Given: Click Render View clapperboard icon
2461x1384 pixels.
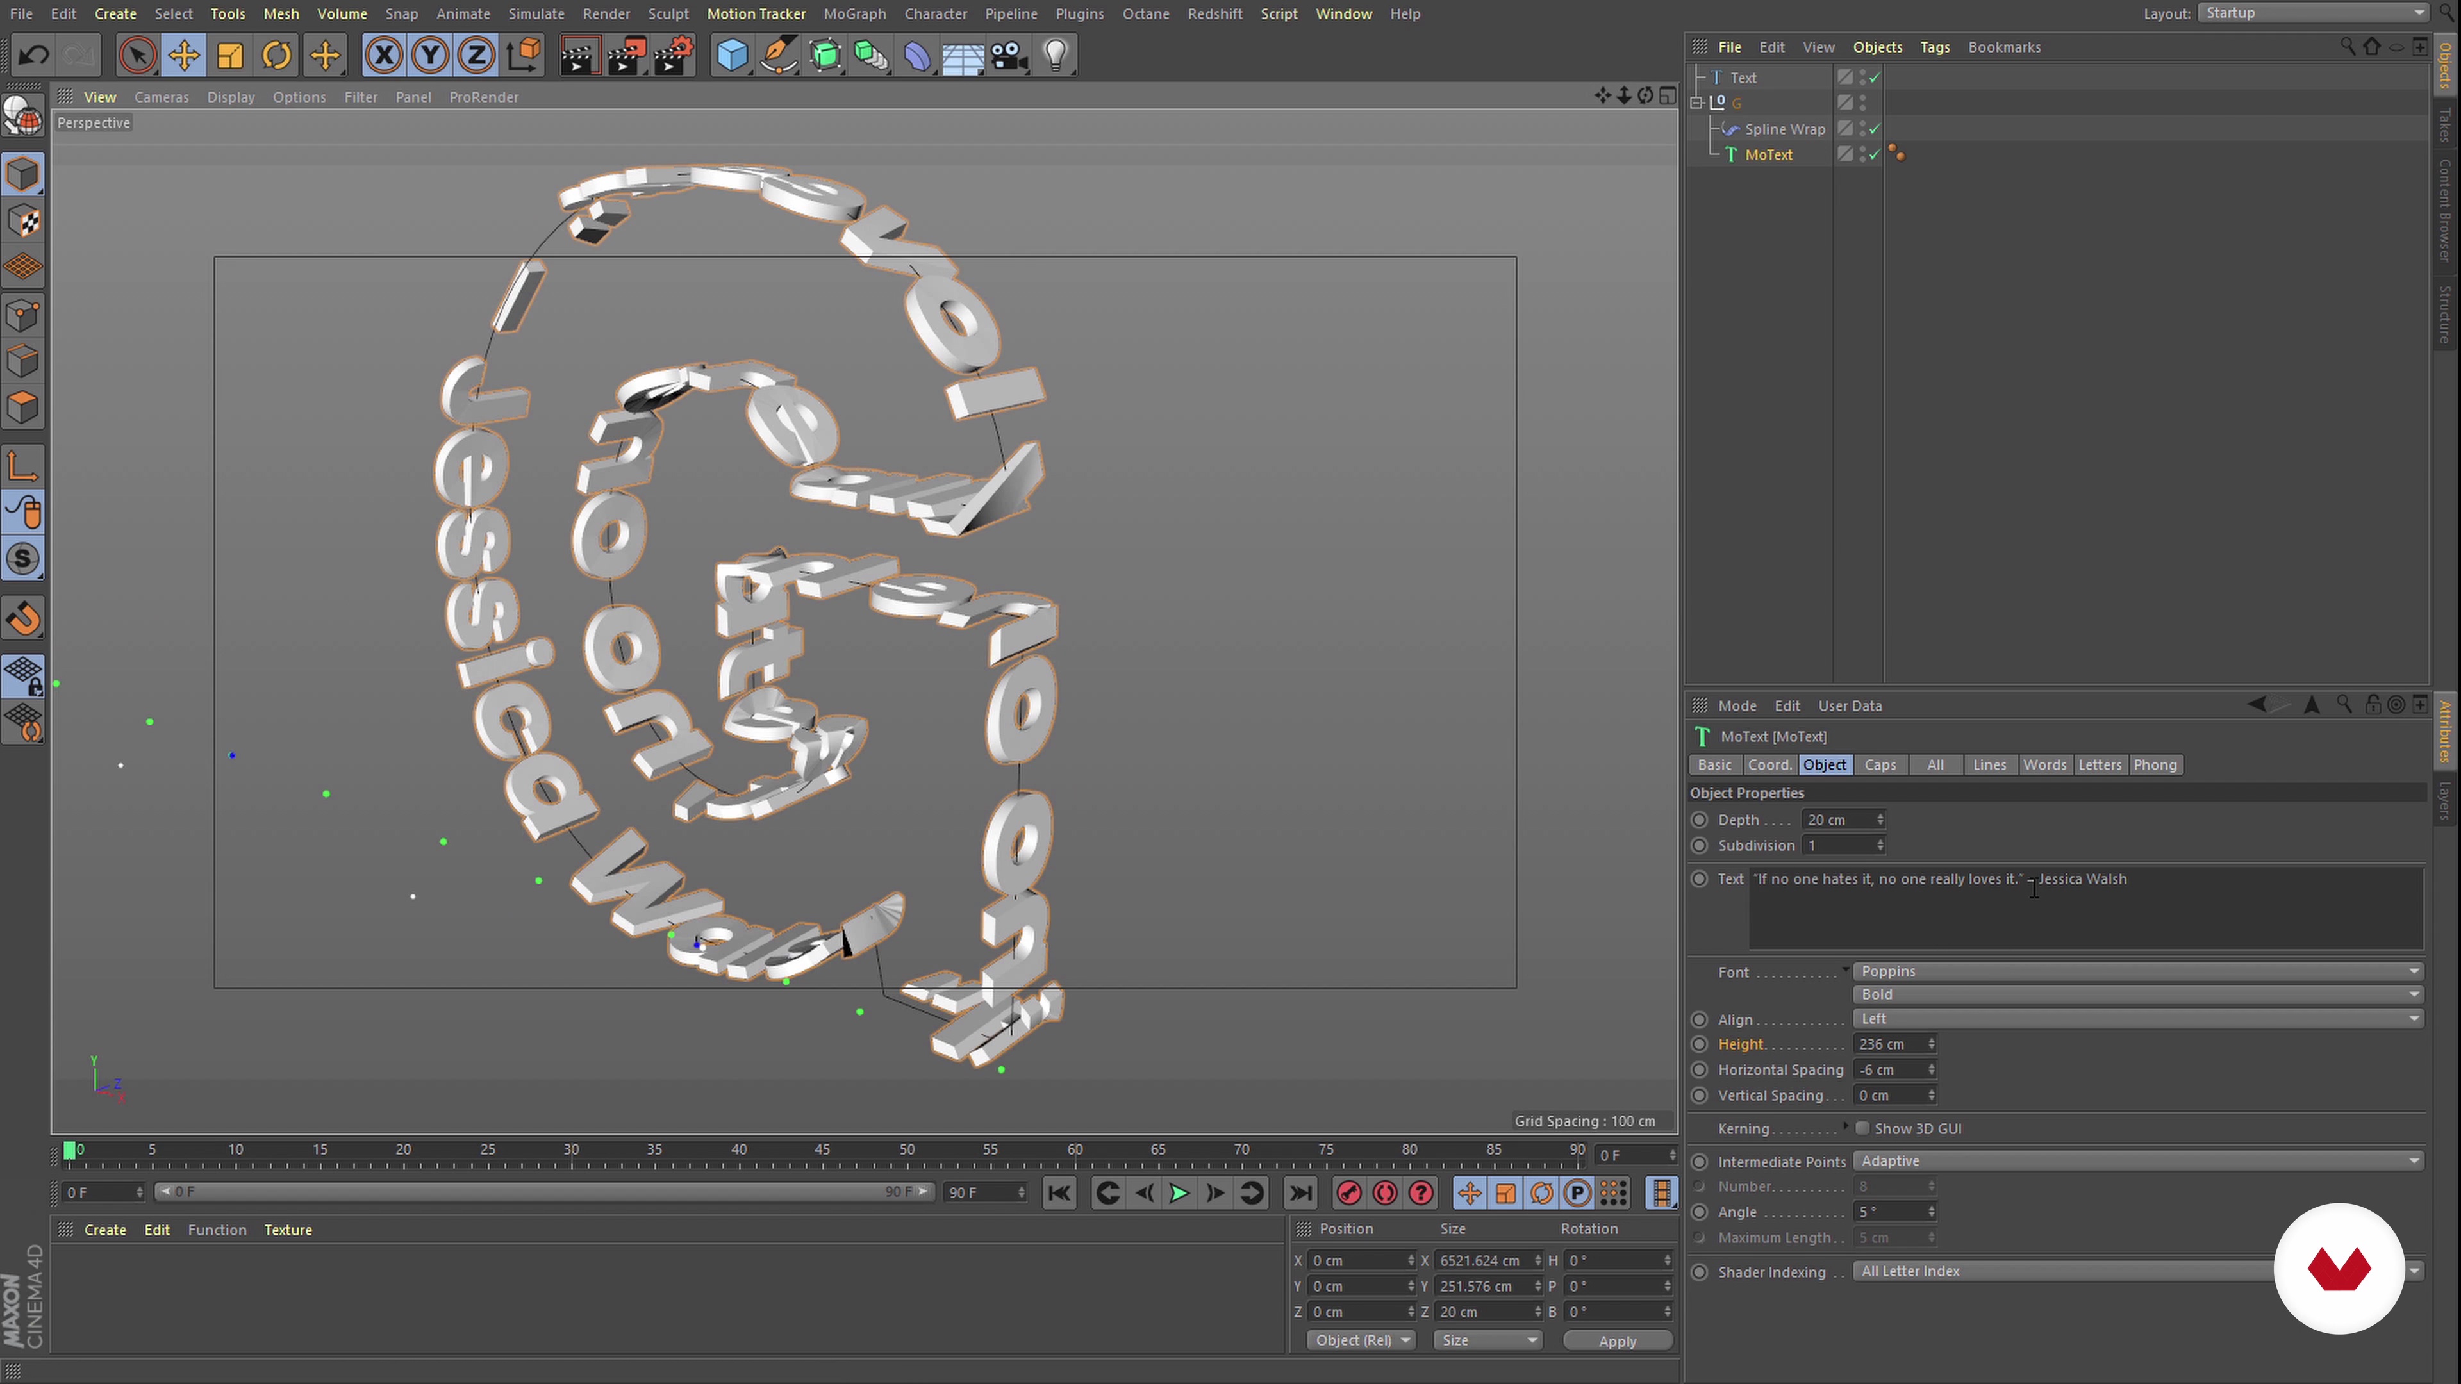Looking at the screenshot, I should tap(579, 55).
